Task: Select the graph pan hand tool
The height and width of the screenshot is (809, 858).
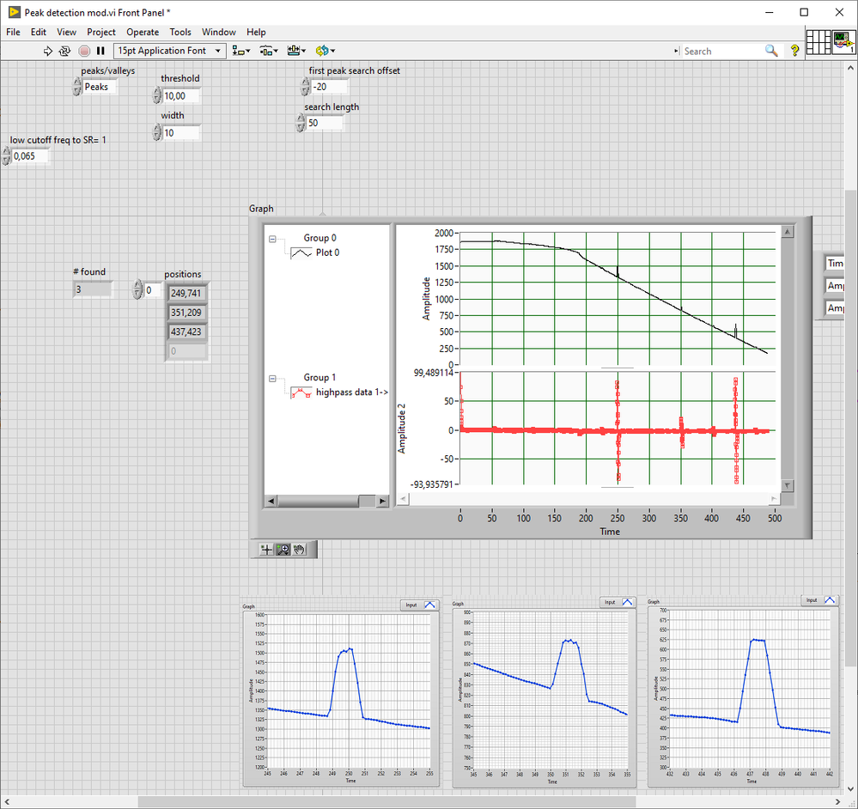Action: pyautogui.click(x=300, y=550)
